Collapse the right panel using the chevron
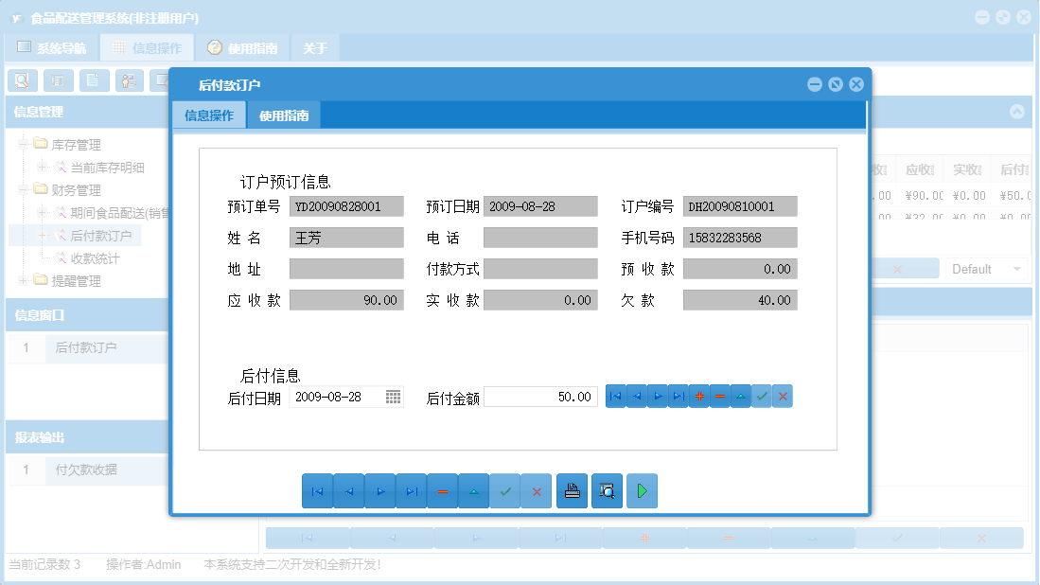 (x=1017, y=111)
